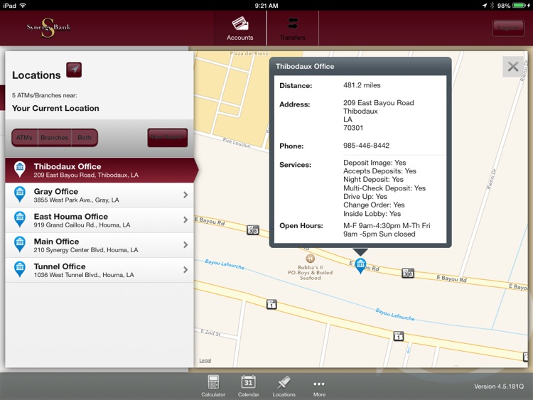This screenshot has height=400, width=533.
Task: Open the Transfers tab
Action: tap(293, 28)
